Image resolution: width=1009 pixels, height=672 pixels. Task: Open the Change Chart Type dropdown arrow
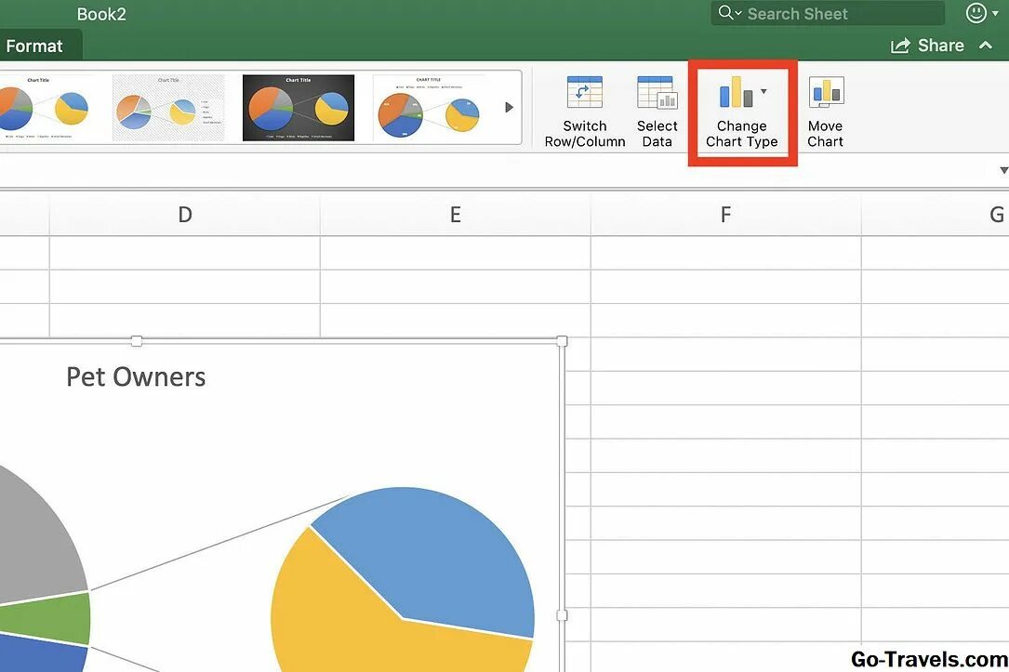(763, 91)
